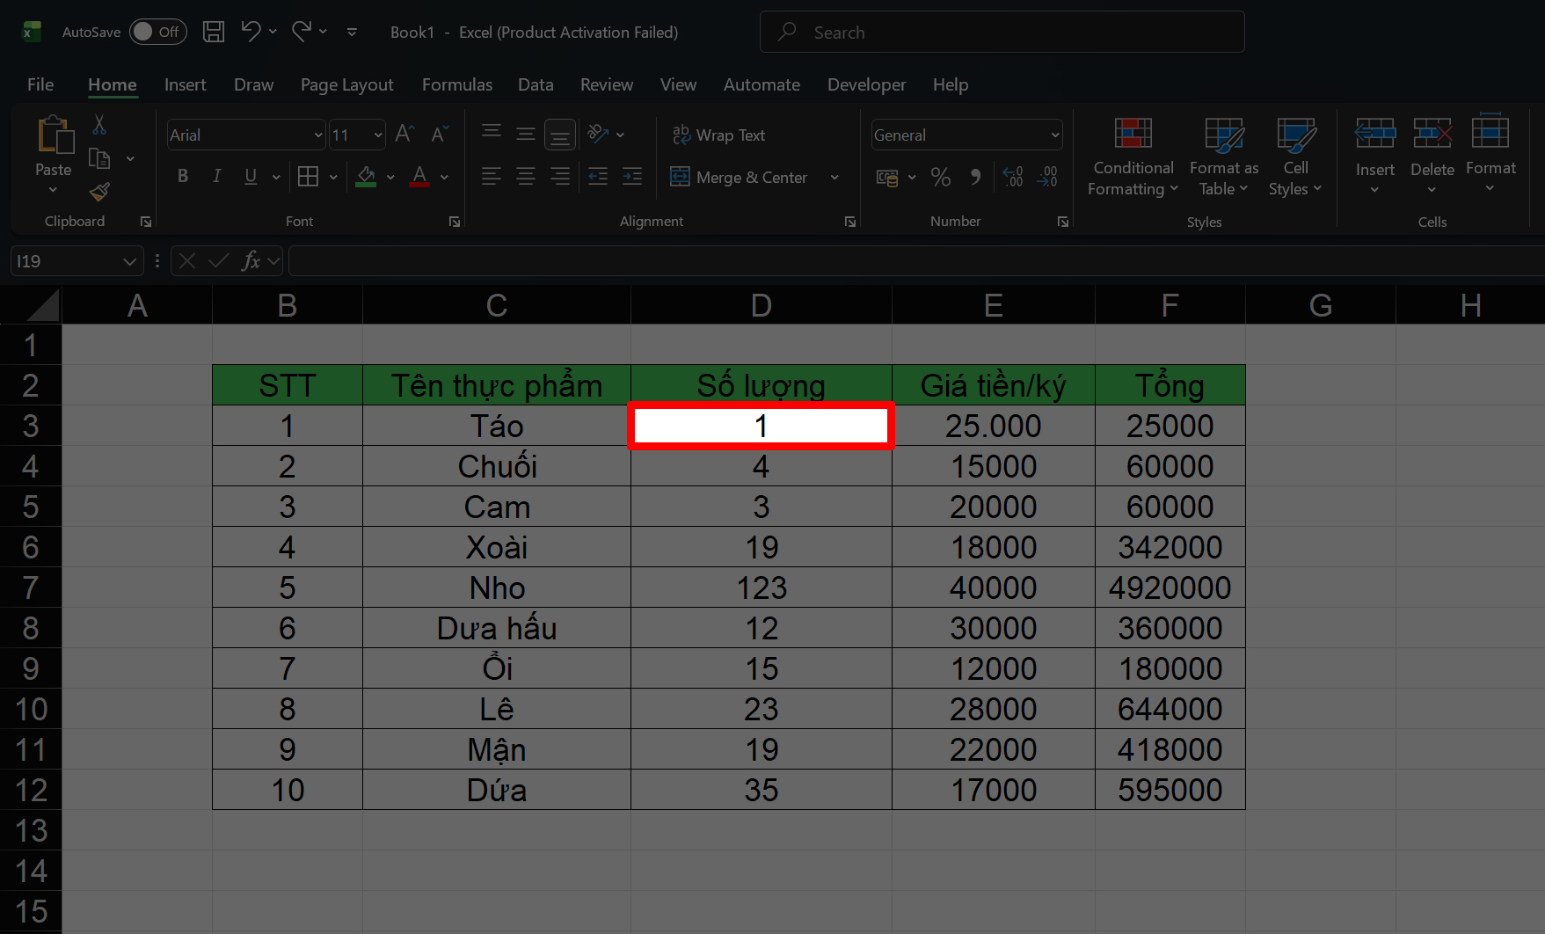
Task: Increase indent of selected cell
Action: [632, 177]
